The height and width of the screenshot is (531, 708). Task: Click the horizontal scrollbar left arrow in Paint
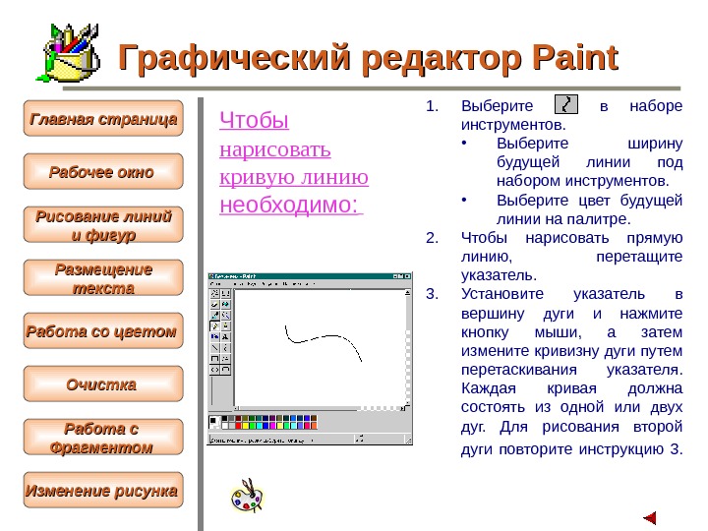click(236, 408)
